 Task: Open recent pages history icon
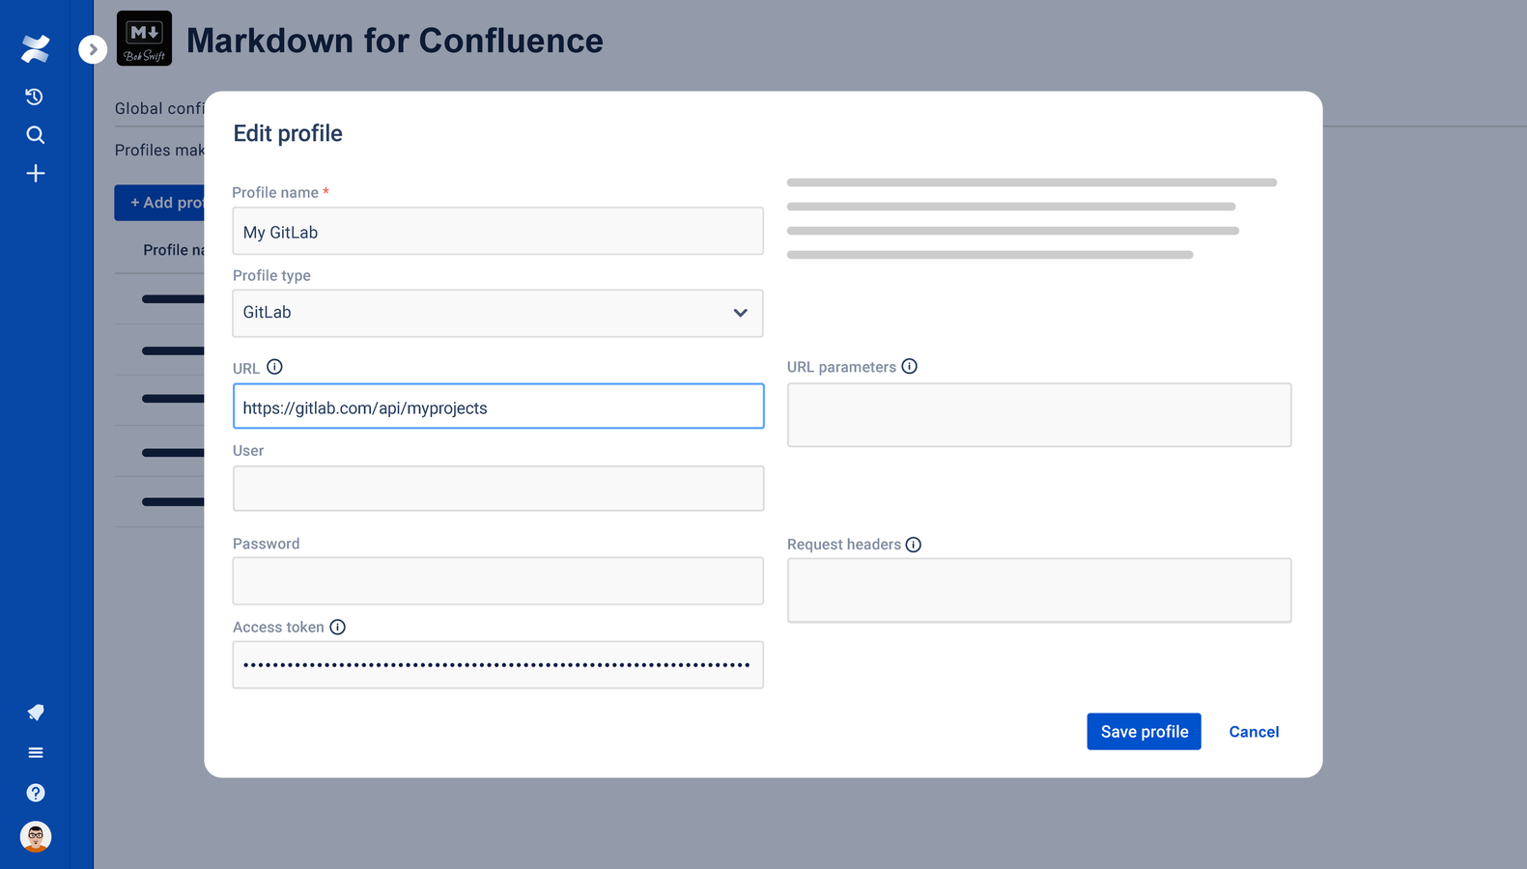(35, 97)
